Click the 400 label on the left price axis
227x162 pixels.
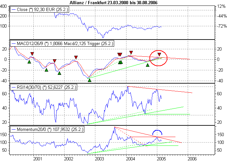coord(3,6)
